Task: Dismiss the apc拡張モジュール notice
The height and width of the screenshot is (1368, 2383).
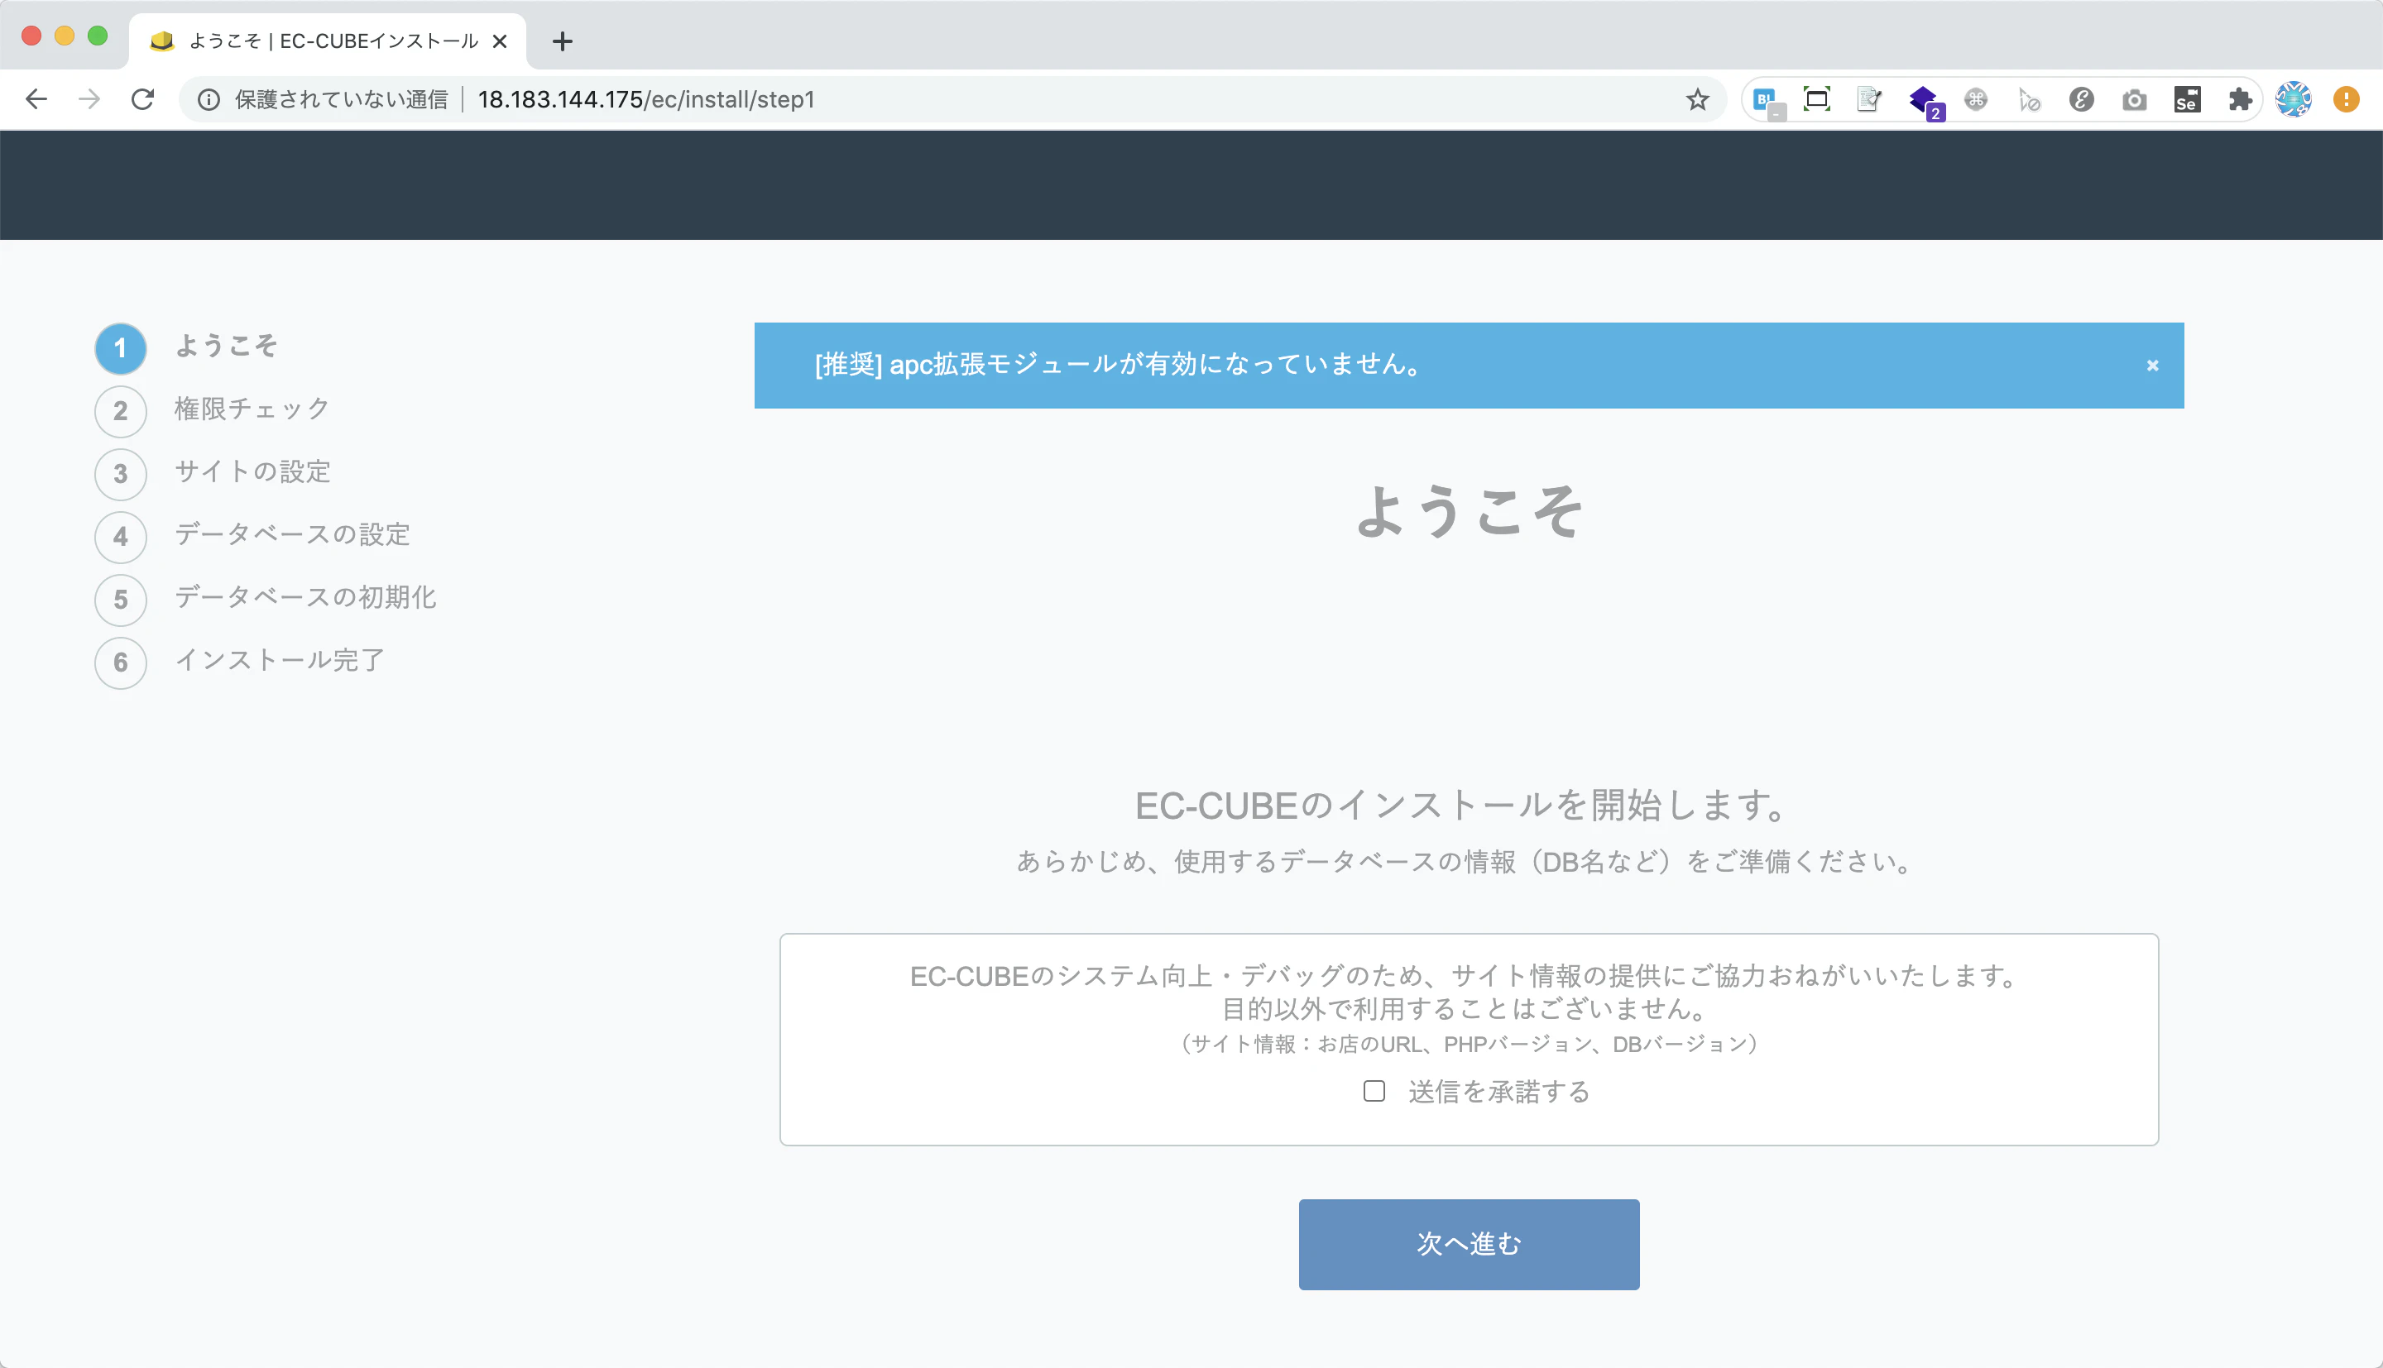Action: click(2152, 366)
